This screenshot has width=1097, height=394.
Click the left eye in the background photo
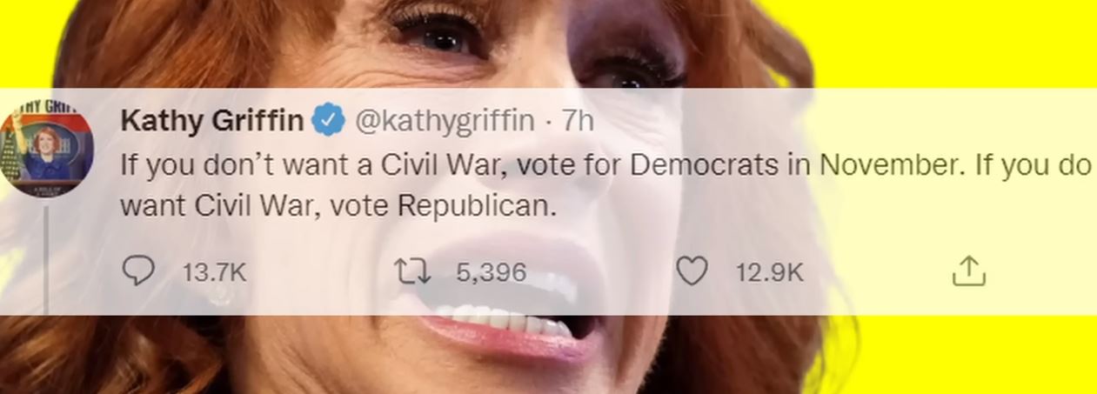pyautogui.click(x=439, y=35)
